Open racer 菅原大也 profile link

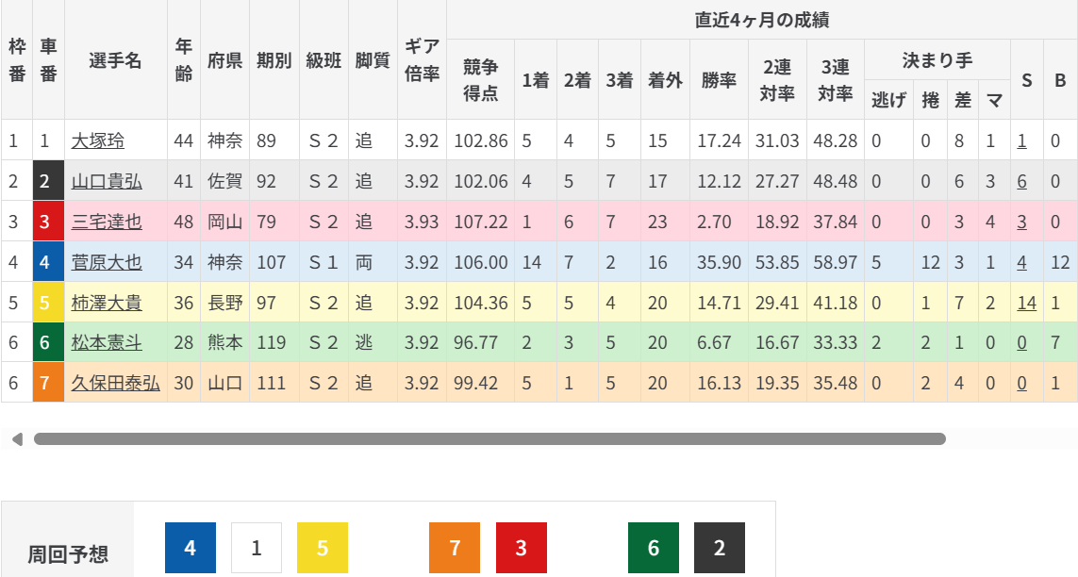pyautogui.click(x=107, y=262)
